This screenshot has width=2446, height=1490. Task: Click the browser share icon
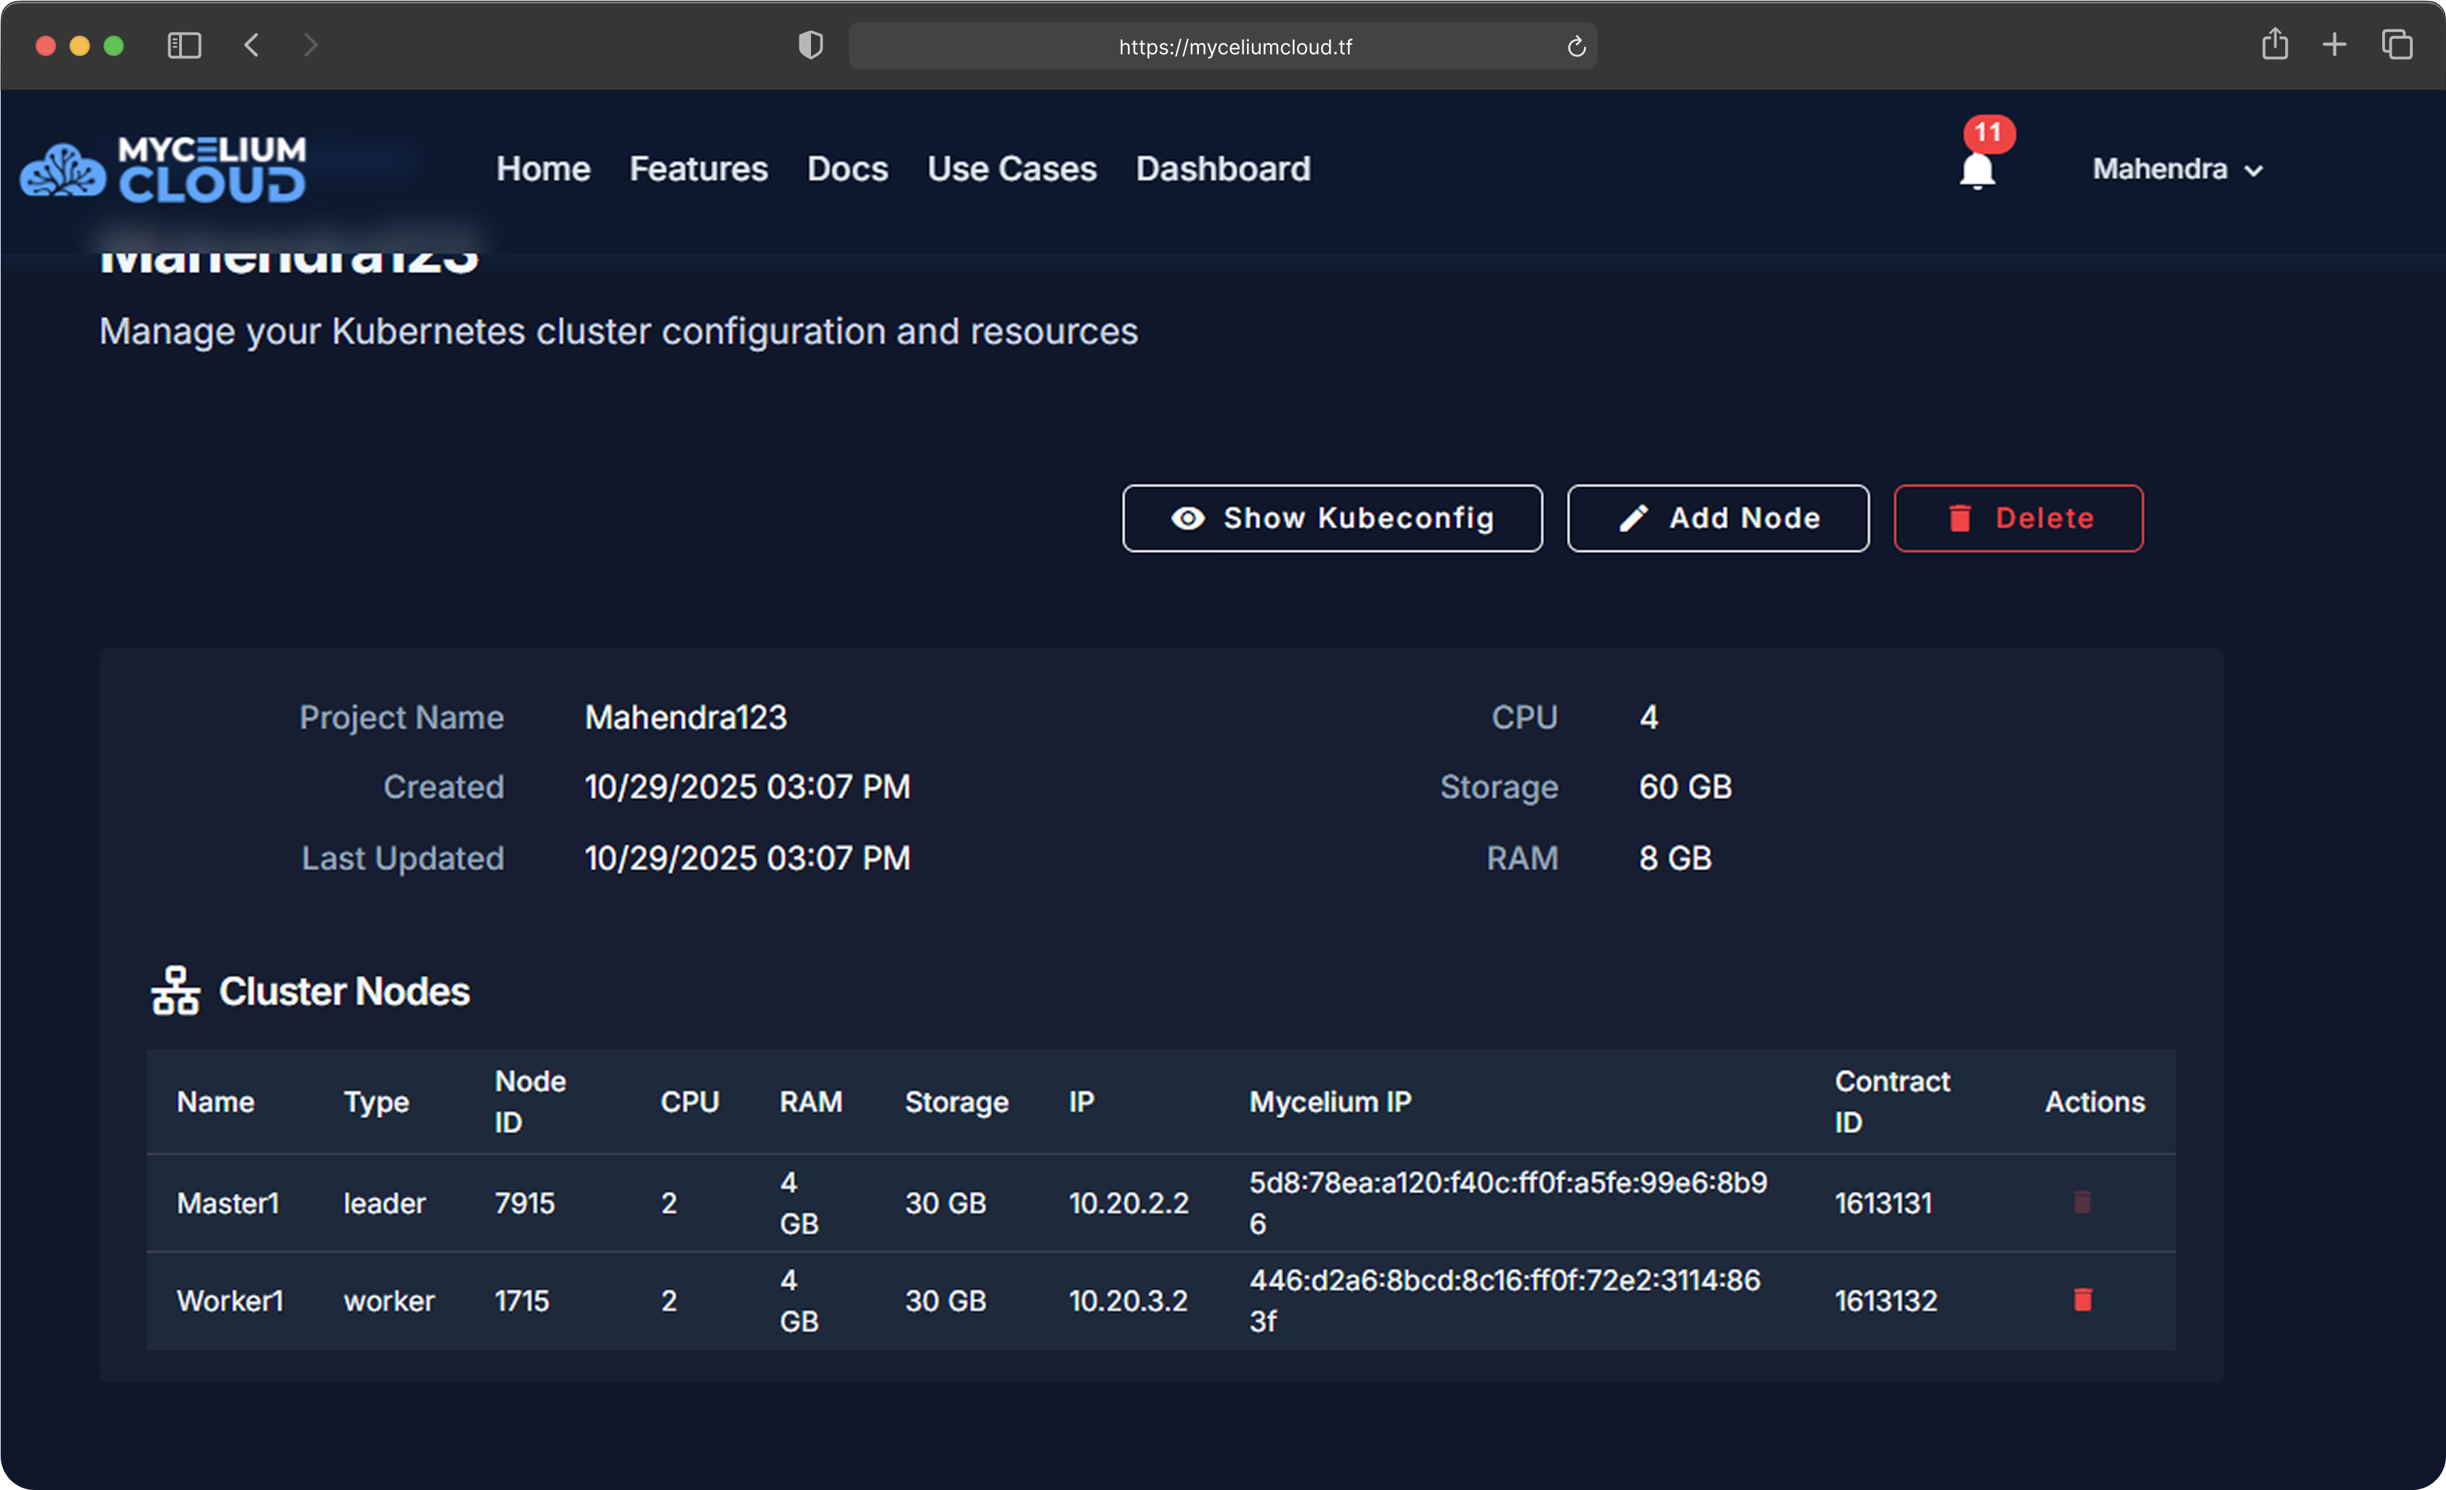coord(2274,46)
